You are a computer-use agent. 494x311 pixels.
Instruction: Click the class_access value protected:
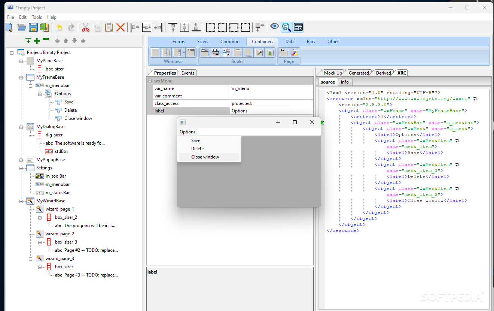pyautogui.click(x=271, y=103)
